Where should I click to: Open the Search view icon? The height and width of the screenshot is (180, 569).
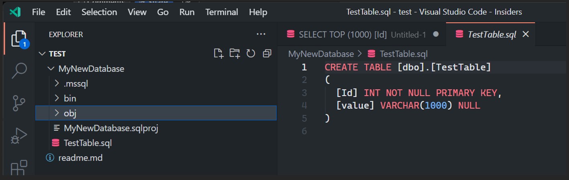[x=18, y=71]
